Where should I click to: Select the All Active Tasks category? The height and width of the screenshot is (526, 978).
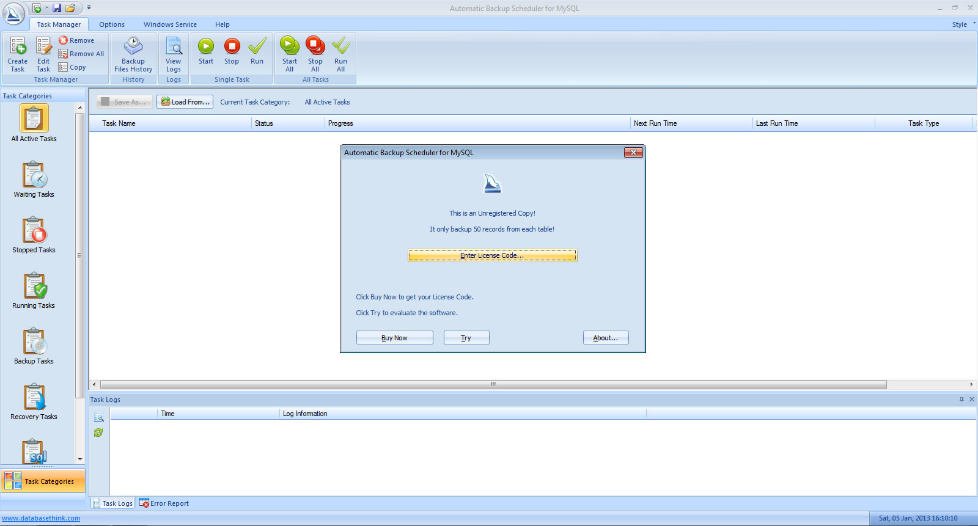[34, 123]
